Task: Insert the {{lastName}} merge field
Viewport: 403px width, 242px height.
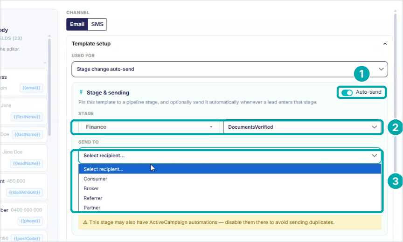Action: (27, 134)
